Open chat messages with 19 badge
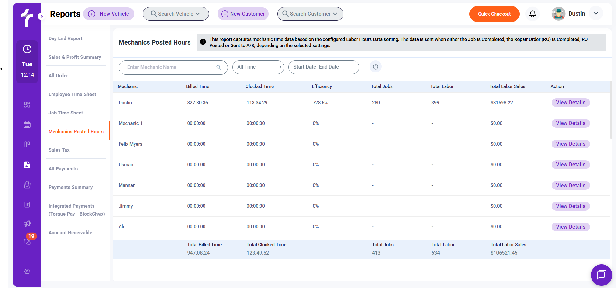 27,242
